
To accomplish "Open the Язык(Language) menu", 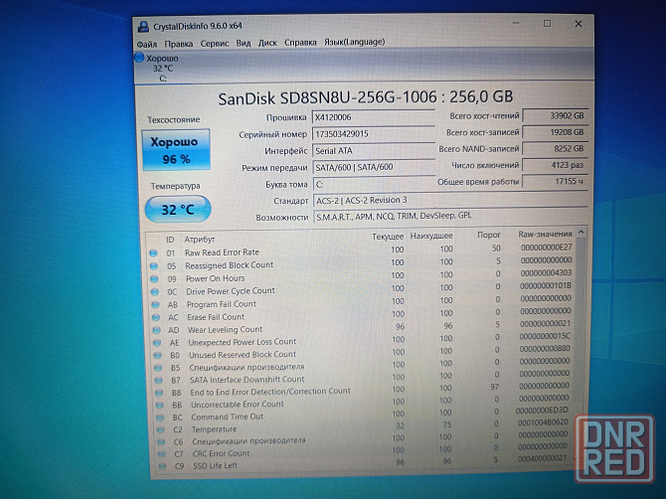I will tap(354, 42).
